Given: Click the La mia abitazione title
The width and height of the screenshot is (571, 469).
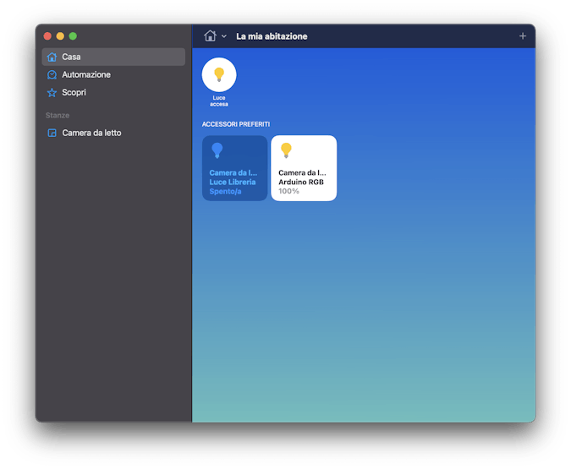Looking at the screenshot, I should (x=272, y=37).
